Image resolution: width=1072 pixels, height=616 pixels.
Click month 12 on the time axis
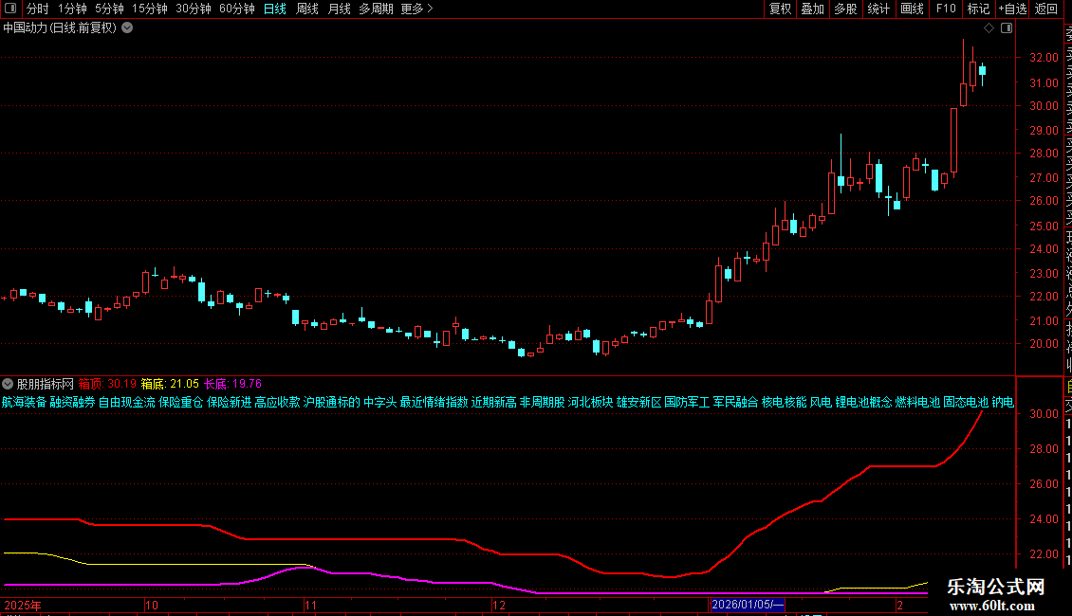pos(498,605)
